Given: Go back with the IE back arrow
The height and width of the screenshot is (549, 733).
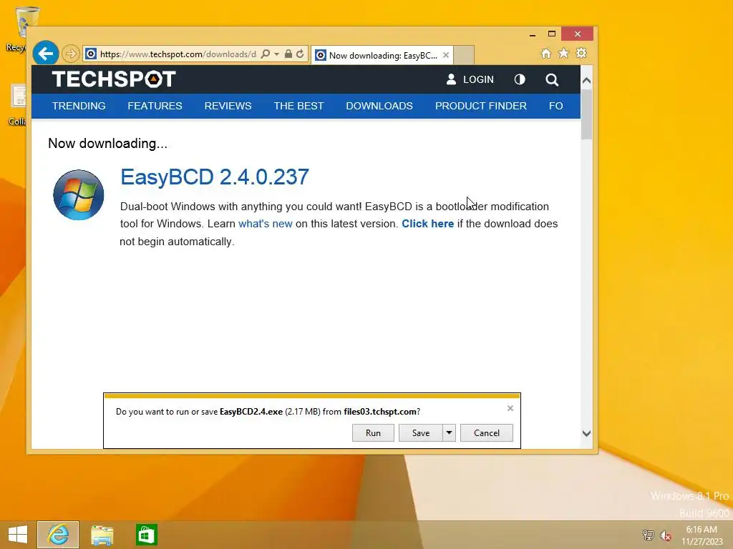Looking at the screenshot, I should [45, 54].
